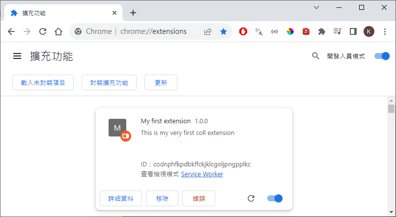Click the search extensions magnifier icon

(316, 56)
